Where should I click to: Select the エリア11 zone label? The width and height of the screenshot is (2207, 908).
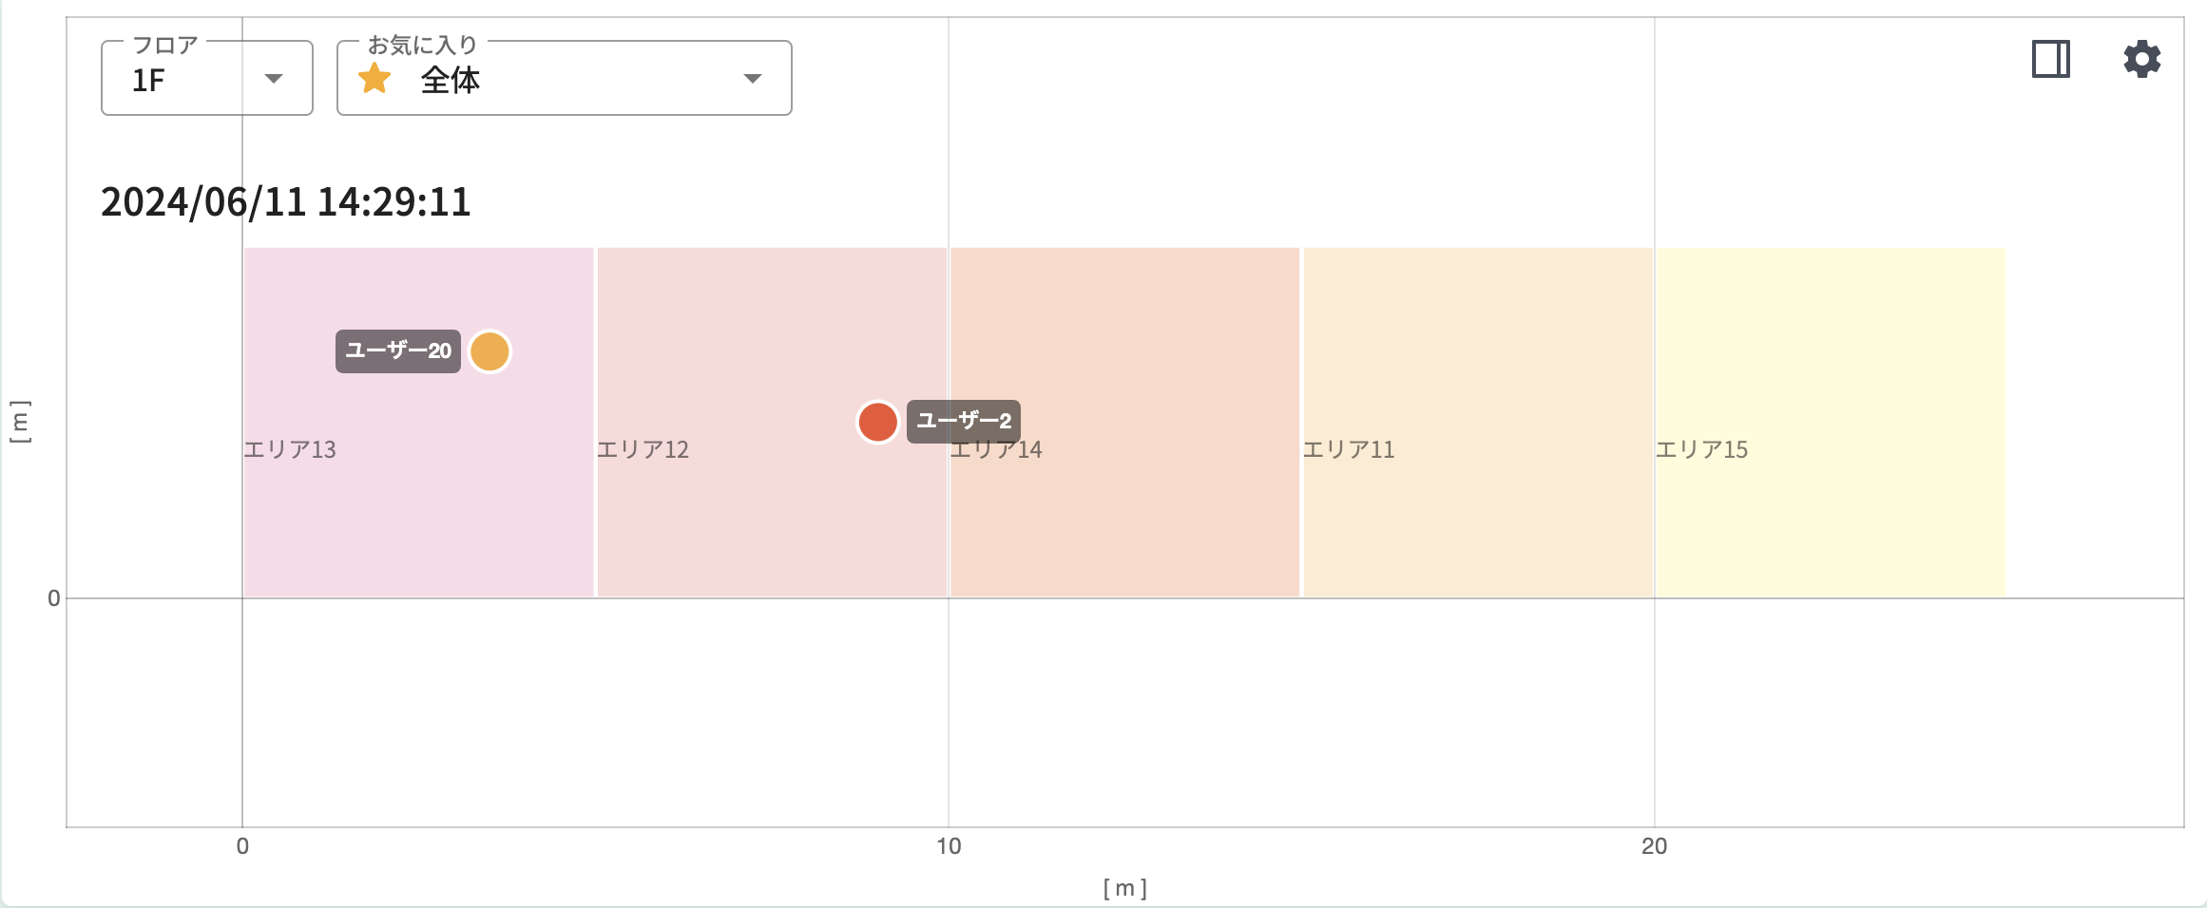tap(1348, 449)
